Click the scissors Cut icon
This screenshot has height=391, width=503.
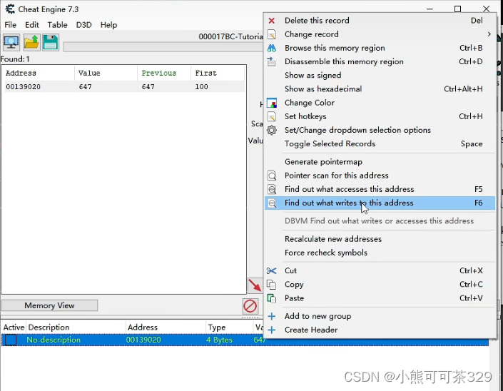pyautogui.click(x=271, y=270)
